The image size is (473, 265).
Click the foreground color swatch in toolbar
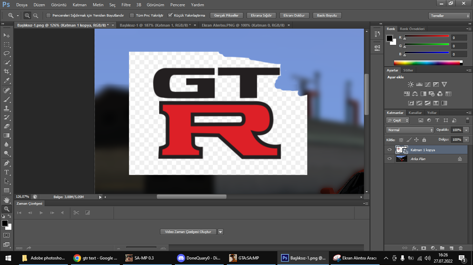(5, 223)
